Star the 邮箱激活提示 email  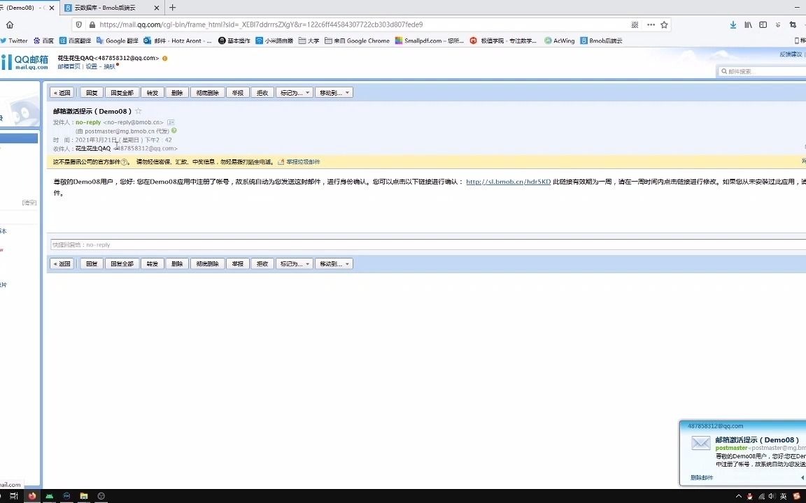[x=139, y=111]
